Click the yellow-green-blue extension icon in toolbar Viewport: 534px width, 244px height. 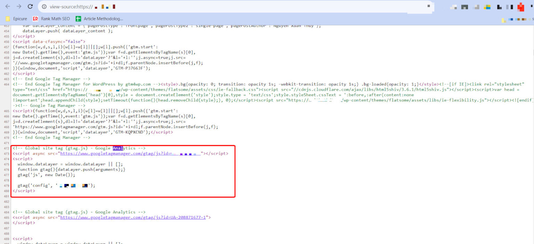point(487,7)
